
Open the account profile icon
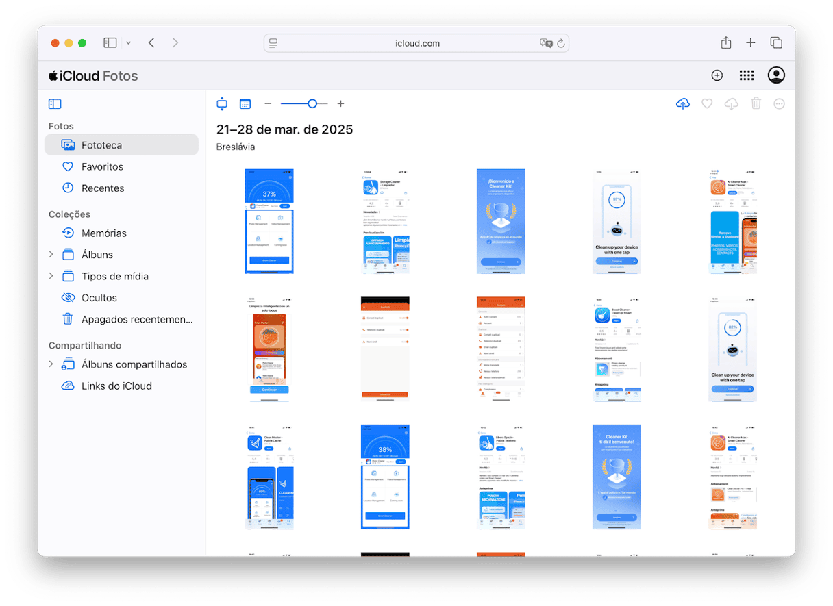(x=776, y=76)
